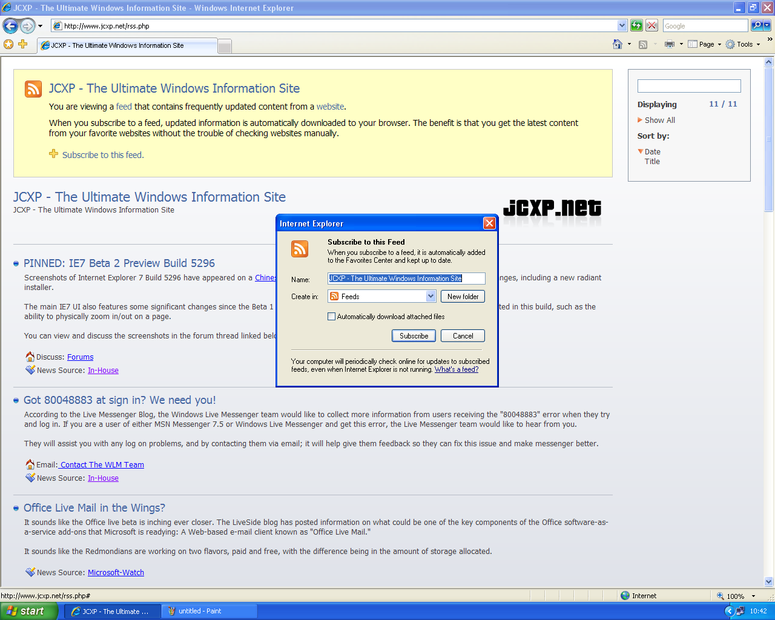
Task: Expand the Home button dropdown arrow
Action: coord(629,44)
